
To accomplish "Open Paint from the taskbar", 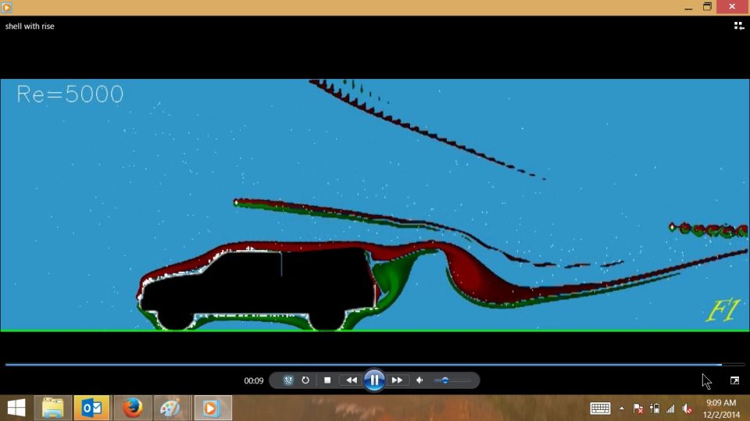I will coord(170,408).
